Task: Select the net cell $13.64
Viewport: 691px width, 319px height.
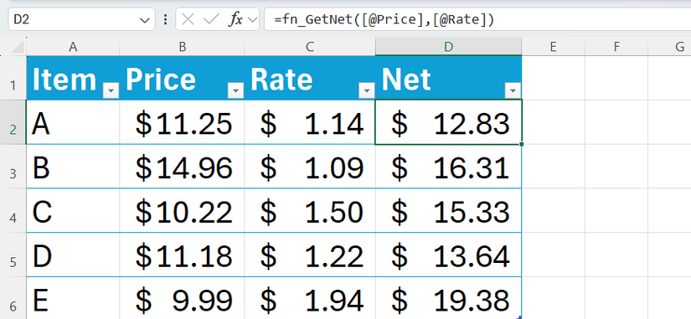Action: click(x=449, y=255)
